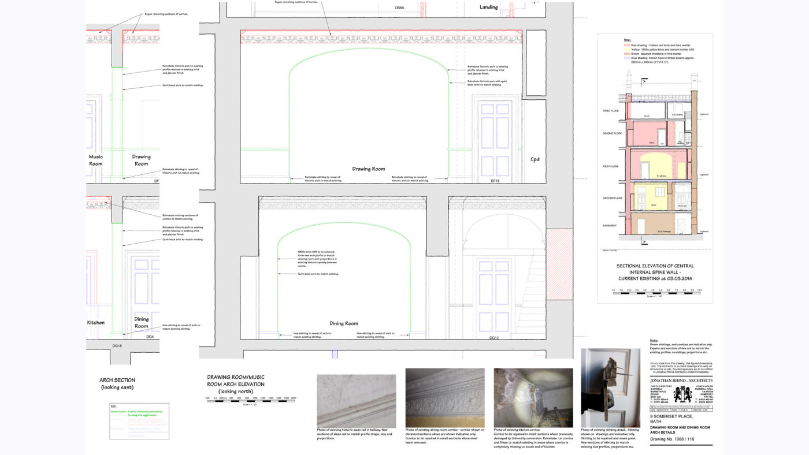This screenshot has height=455, width=809.
Task: Click the historic dado rail photo
Action: click(356, 401)
